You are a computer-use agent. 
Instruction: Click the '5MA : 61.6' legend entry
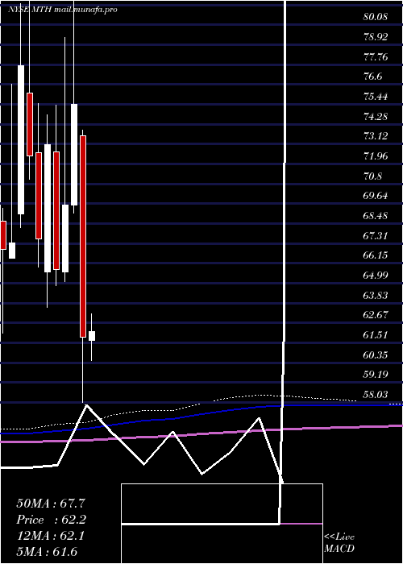(47, 552)
